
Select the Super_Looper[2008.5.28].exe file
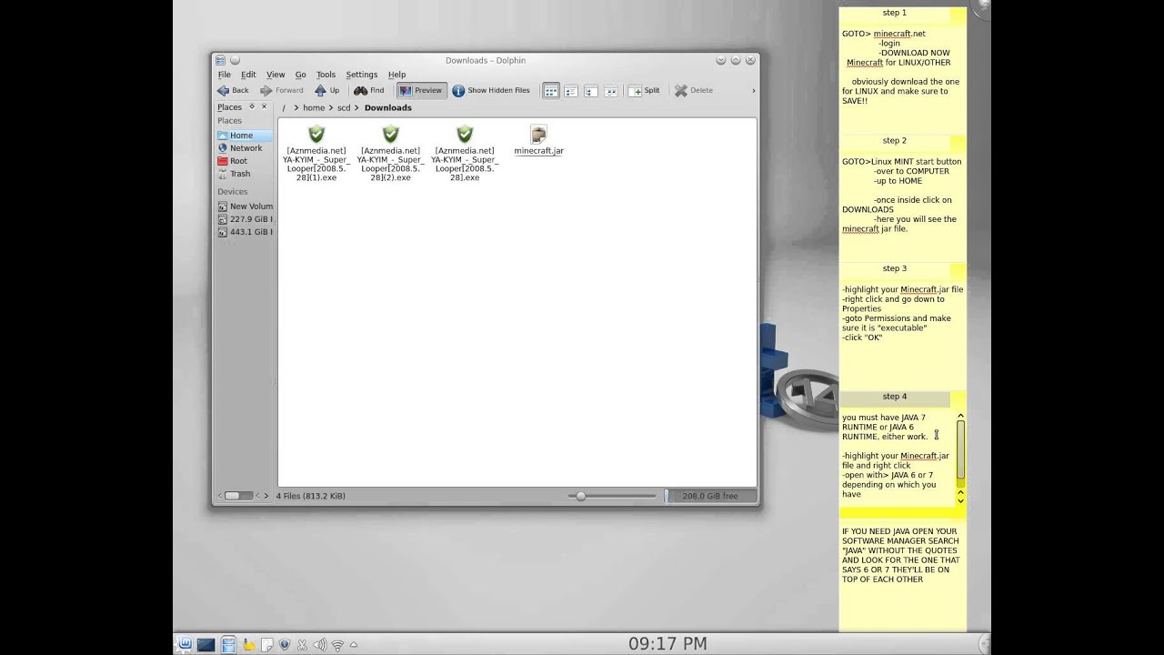(x=465, y=153)
